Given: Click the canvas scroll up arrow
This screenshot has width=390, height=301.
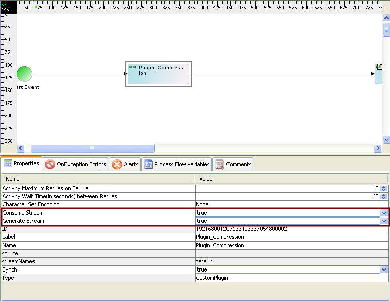Looking at the screenshot, I should 386,18.
